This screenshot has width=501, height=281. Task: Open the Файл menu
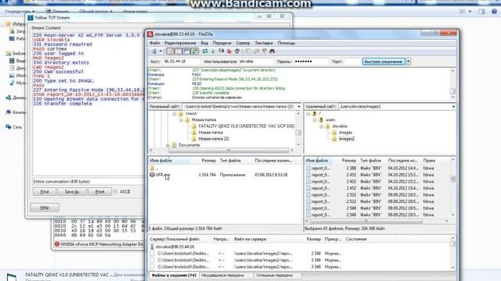[x=155, y=43]
